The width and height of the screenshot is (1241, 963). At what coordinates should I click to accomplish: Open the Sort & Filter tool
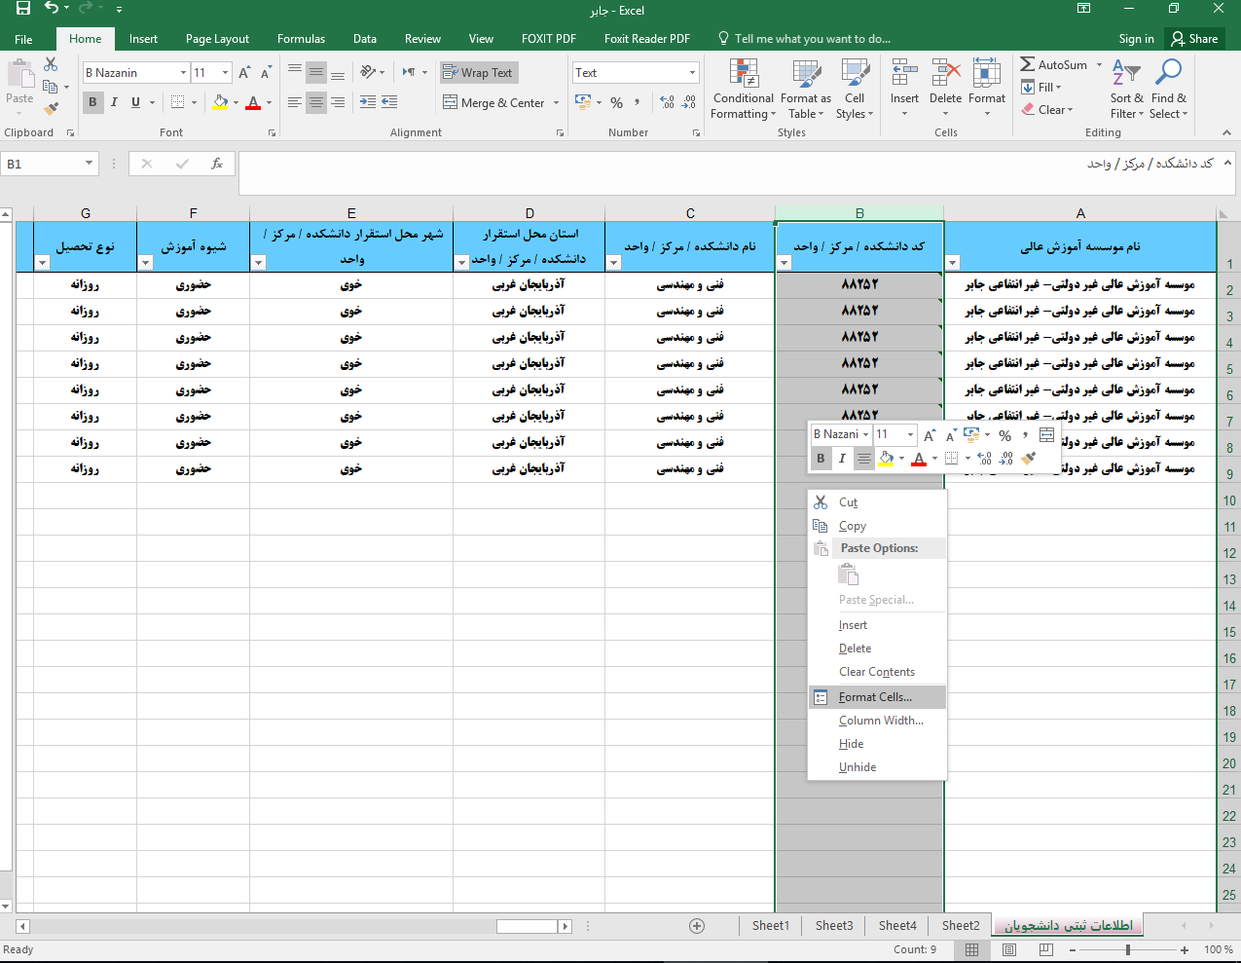click(1126, 89)
